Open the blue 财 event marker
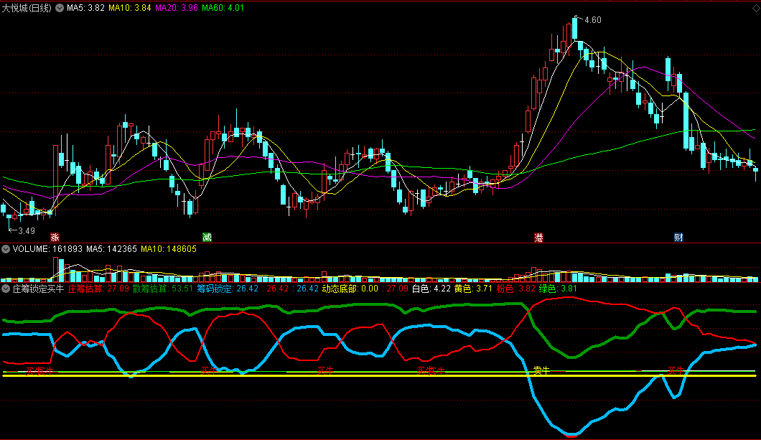Viewport: 761px width, 440px height. tap(678, 237)
